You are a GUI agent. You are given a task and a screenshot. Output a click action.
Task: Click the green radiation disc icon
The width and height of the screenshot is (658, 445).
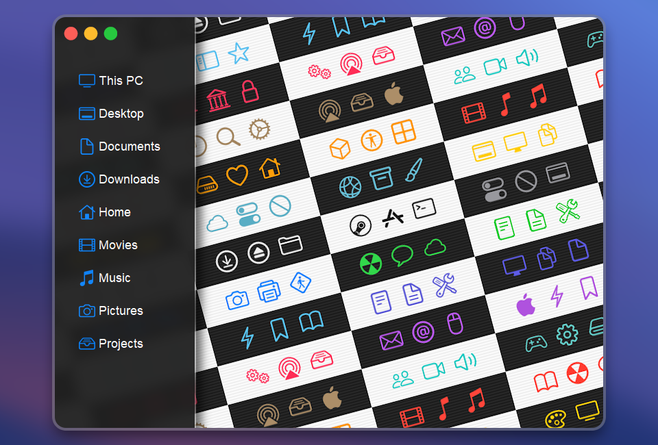coord(371,264)
